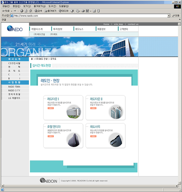The image size is (182, 192).
Task: Click VIEW button under 호텔 엔티마
Action: pos(51,136)
